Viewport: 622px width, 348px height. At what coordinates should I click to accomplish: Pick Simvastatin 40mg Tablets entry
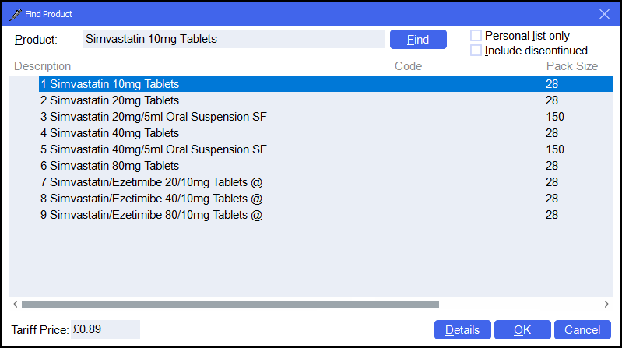tap(110, 133)
